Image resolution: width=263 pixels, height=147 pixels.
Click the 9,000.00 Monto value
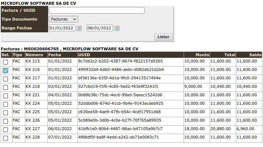193,86
